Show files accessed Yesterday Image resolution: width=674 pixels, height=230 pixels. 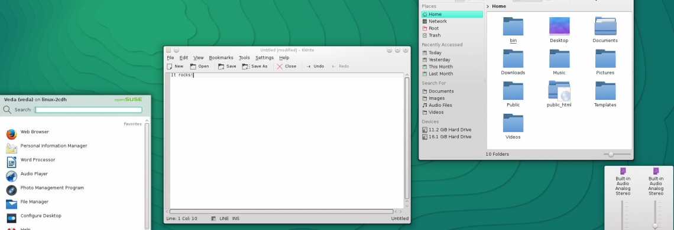452,60
